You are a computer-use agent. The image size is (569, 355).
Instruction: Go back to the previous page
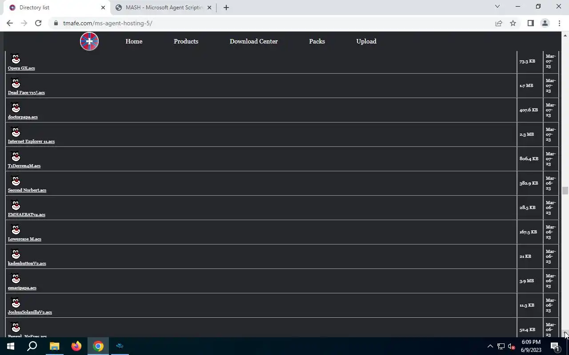click(x=10, y=23)
